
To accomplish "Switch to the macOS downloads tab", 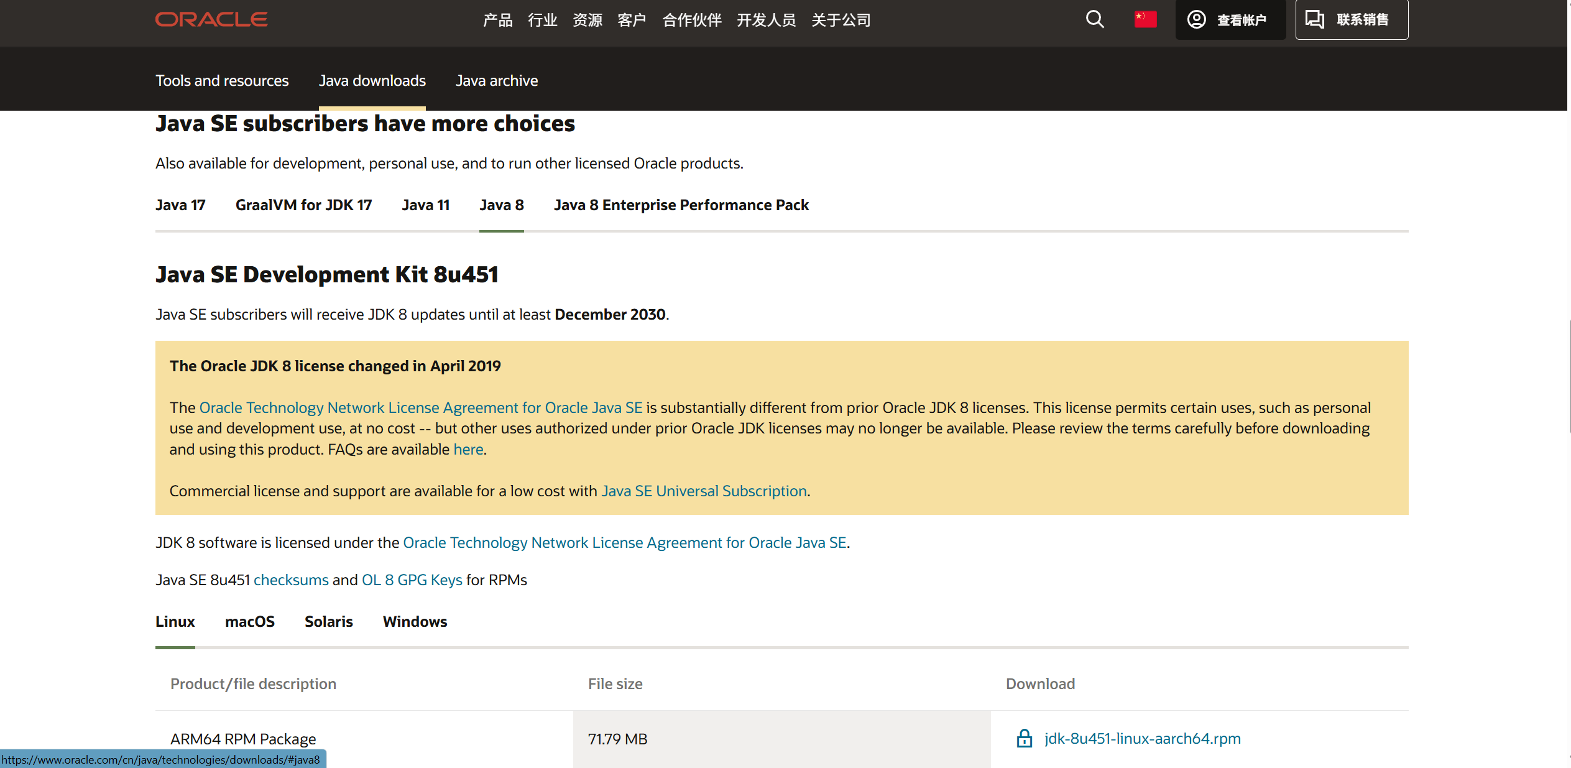I will 249,622.
